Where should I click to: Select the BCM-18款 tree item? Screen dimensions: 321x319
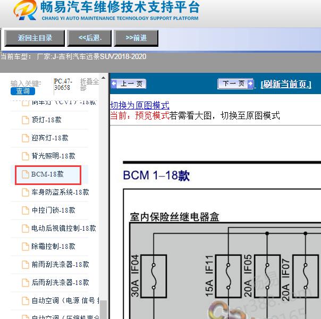[48, 174]
